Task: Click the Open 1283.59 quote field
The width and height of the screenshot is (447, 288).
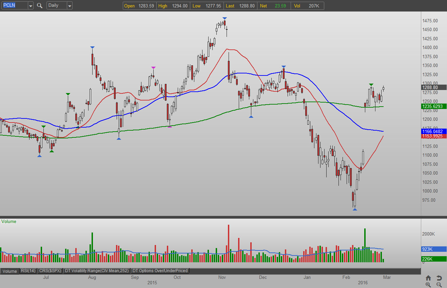Action: pos(139,6)
